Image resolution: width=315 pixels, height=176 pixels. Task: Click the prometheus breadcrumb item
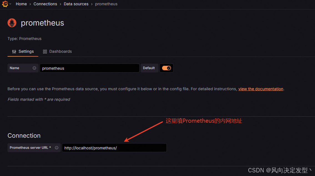pos(106,4)
